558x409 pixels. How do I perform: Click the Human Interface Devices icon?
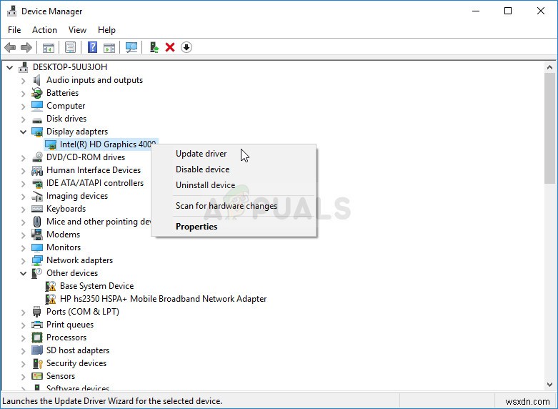[x=37, y=170]
